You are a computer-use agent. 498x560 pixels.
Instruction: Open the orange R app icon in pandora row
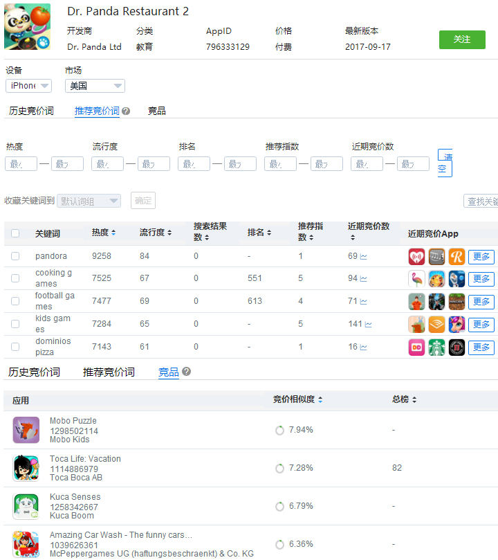(456, 256)
